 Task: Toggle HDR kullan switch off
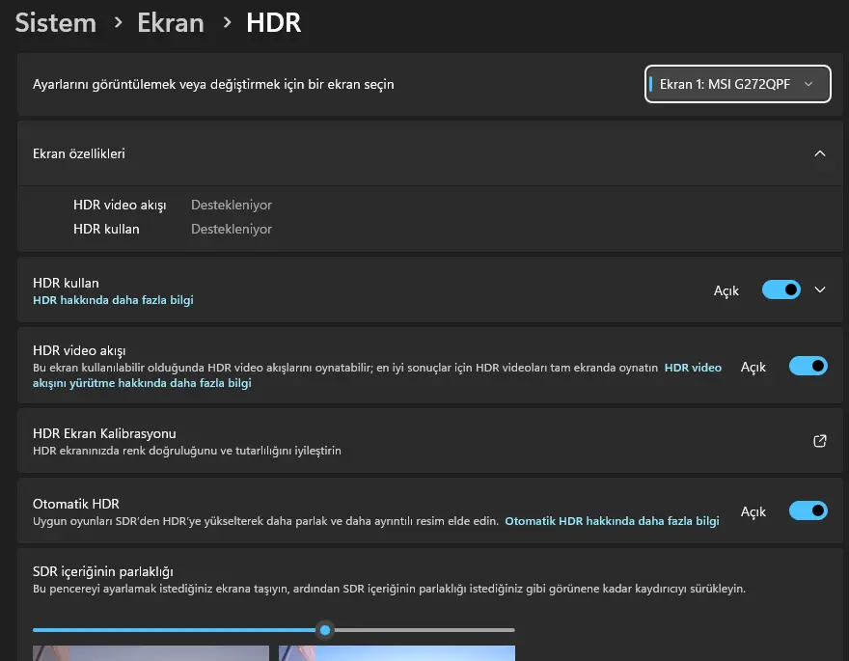[781, 289]
